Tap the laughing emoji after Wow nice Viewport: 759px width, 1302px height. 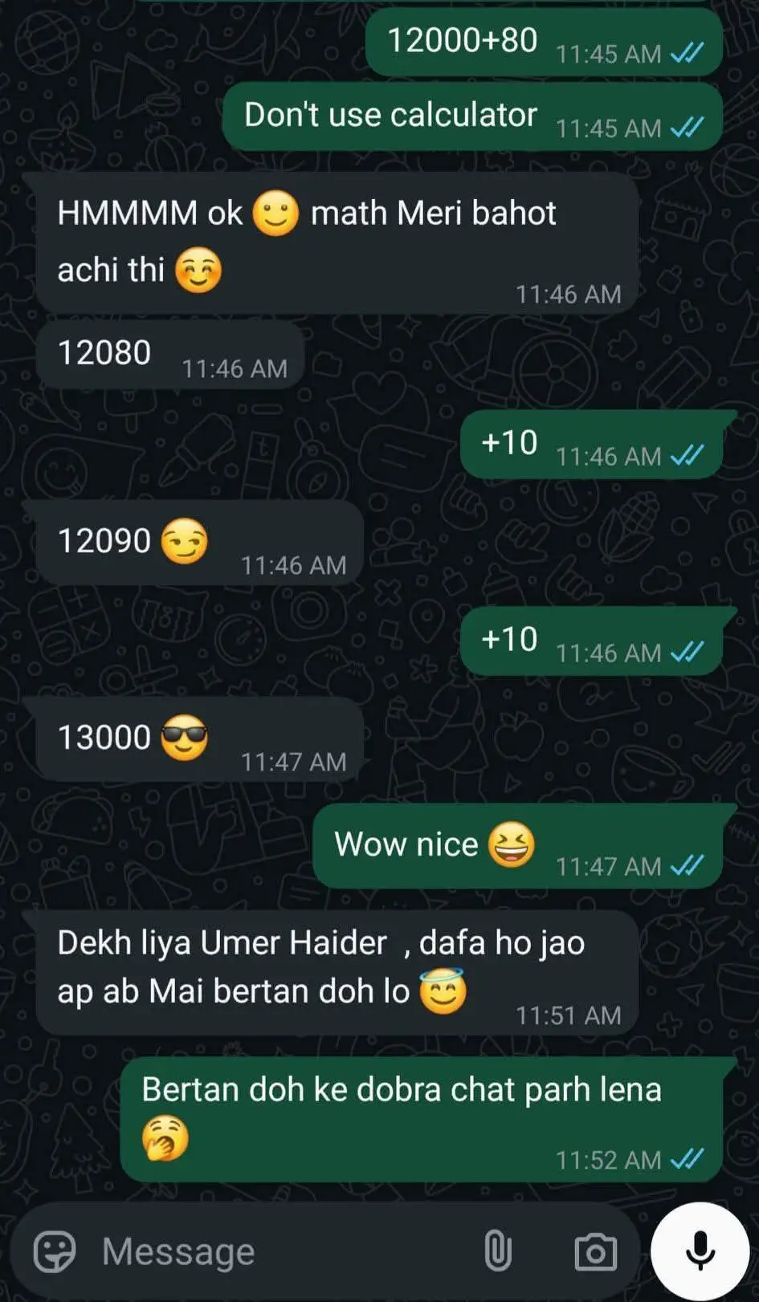pyautogui.click(x=512, y=844)
